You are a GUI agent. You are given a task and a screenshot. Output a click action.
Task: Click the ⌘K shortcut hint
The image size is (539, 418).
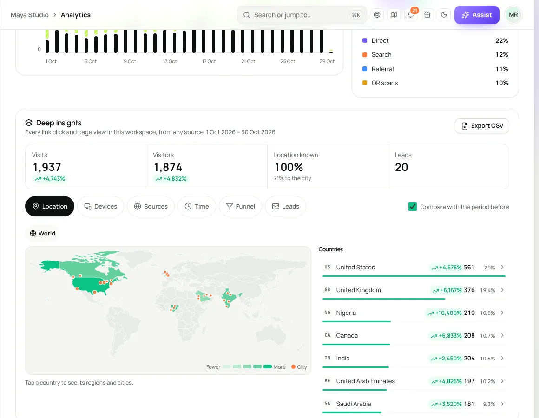(x=356, y=15)
